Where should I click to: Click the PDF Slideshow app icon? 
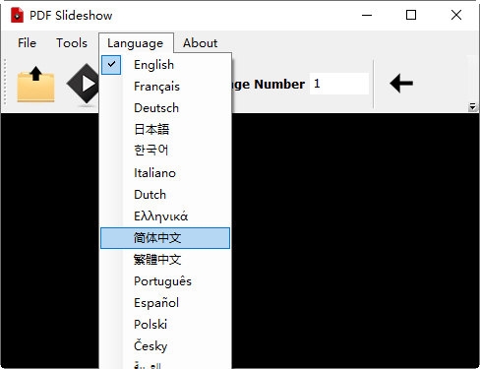point(17,15)
